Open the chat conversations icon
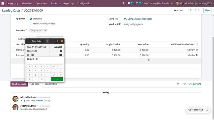Viewport: 214px width, 120px height. [x=129, y=3]
